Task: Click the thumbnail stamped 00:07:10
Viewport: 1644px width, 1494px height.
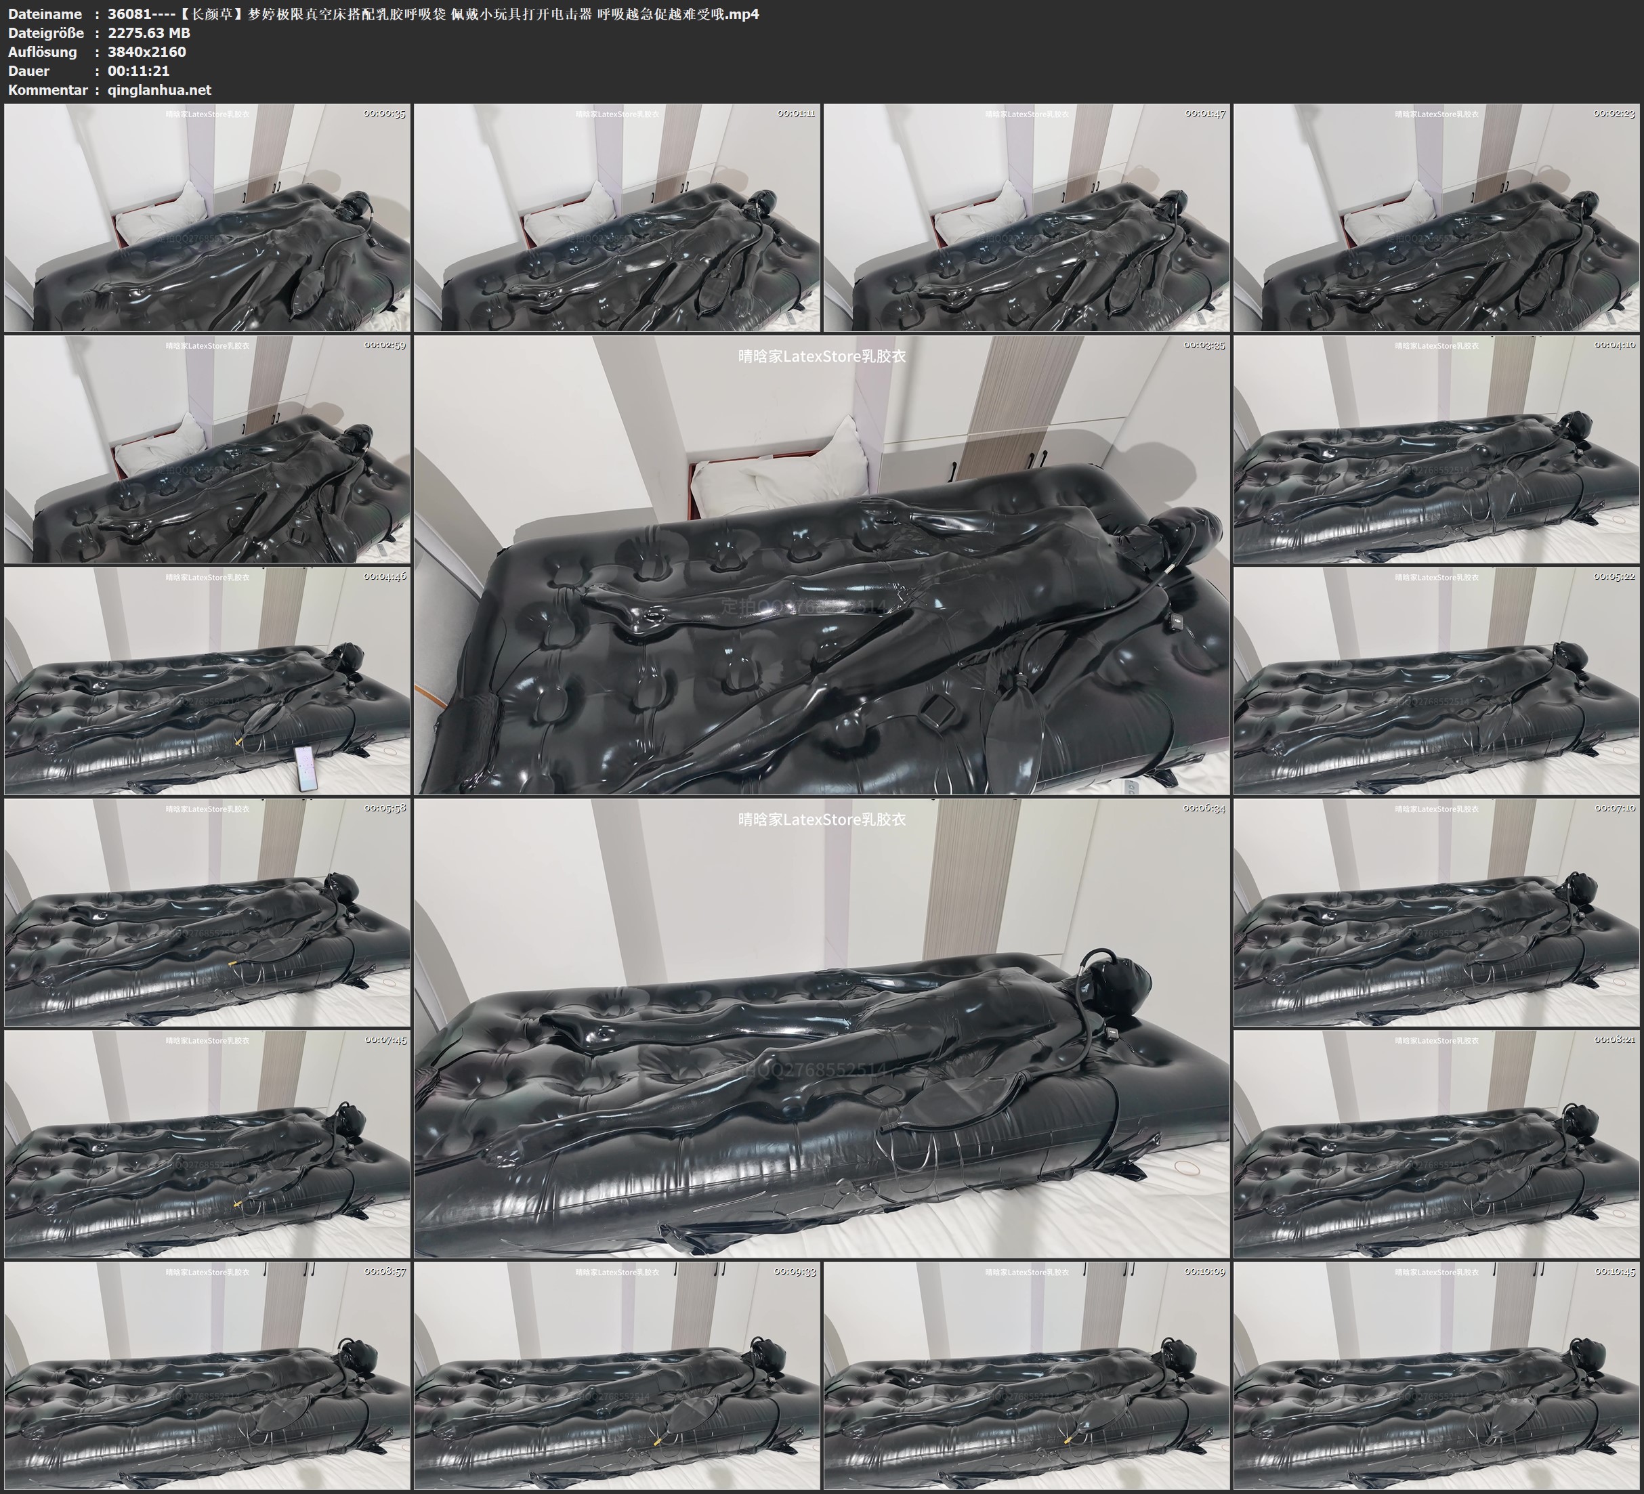Action: coord(1437,912)
